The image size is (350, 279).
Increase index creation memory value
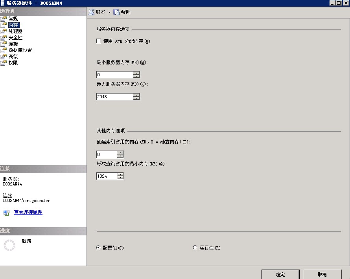pyautogui.click(x=120, y=153)
